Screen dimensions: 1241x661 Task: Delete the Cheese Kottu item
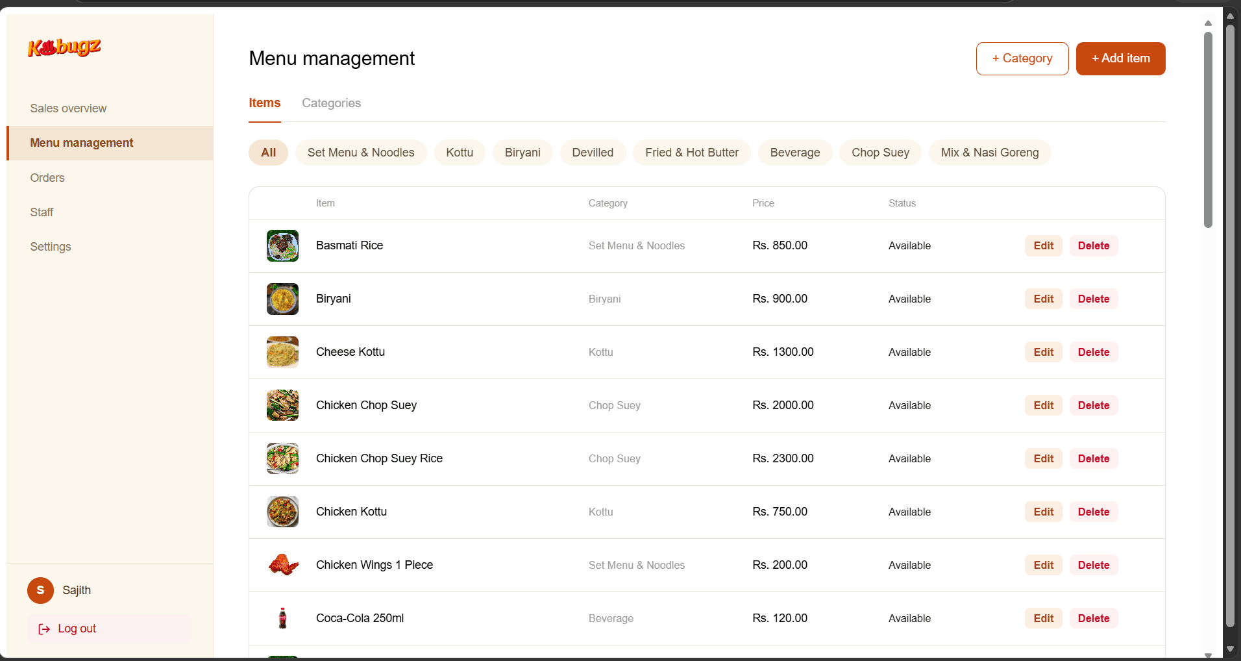pos(1094,352)
